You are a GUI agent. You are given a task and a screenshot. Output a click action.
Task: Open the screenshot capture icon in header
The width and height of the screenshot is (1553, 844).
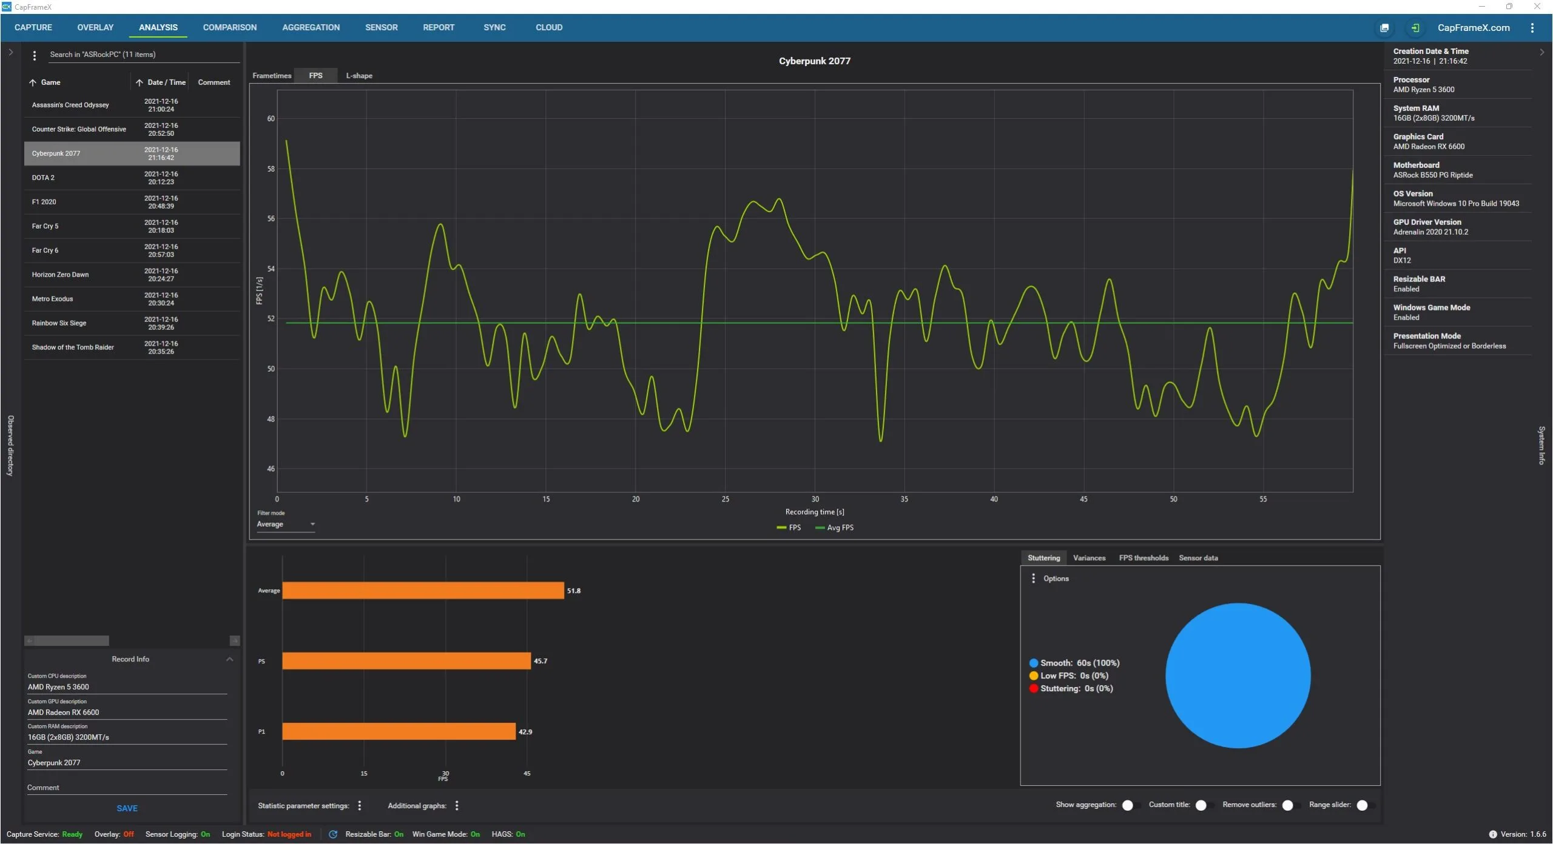pyautogui.click(x=1384, y=28)
